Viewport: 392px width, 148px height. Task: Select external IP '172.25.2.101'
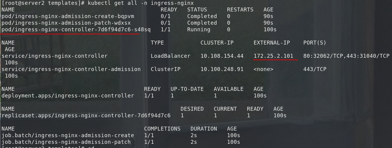point(273,56)
